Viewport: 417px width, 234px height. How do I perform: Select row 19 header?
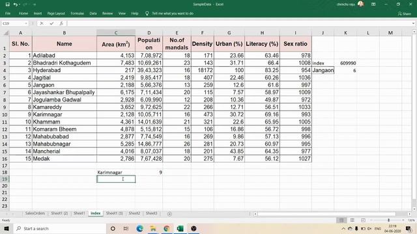click(x=5, y=179)
